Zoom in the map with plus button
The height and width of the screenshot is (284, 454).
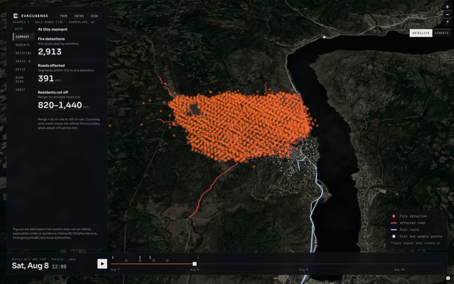coord(447,7)
